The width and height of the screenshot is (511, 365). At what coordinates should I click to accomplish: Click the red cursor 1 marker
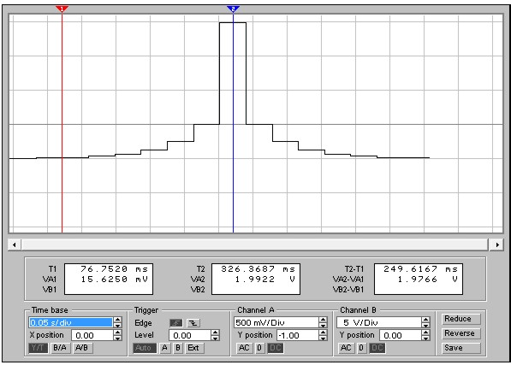pos(62,9)
